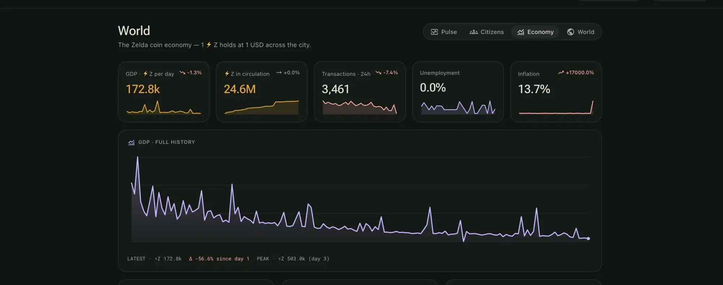
Task: Open the Citizens tab
Action: (x=486, y=32)
